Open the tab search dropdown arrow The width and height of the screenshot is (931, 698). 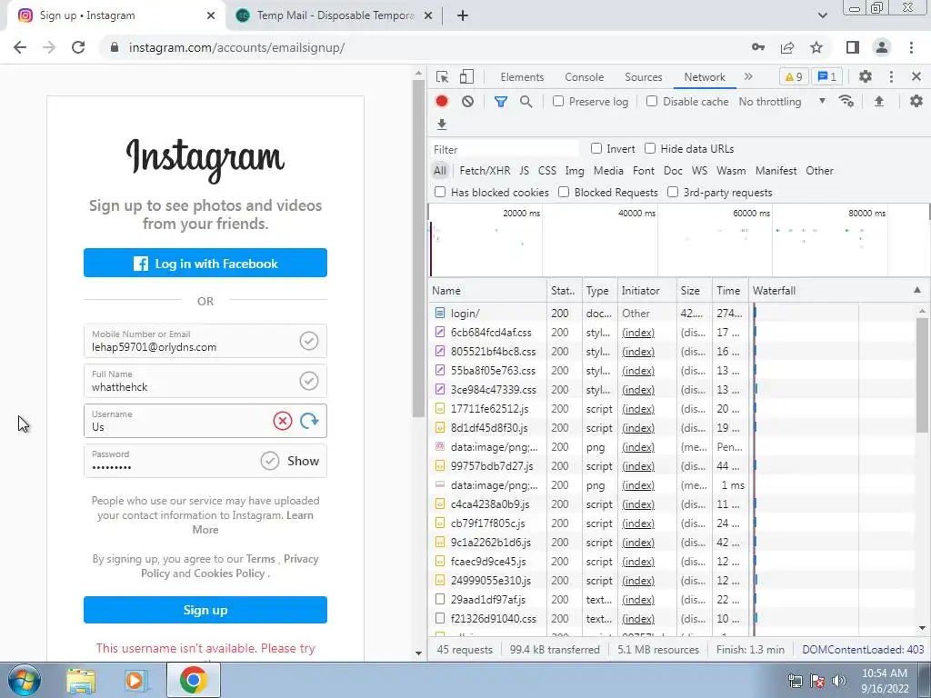822,15
